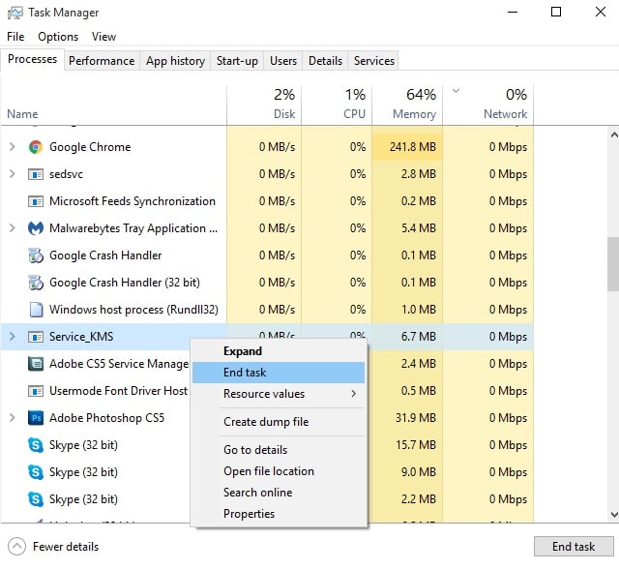Choose Properties in the context menu

click(x=279, y=514)
